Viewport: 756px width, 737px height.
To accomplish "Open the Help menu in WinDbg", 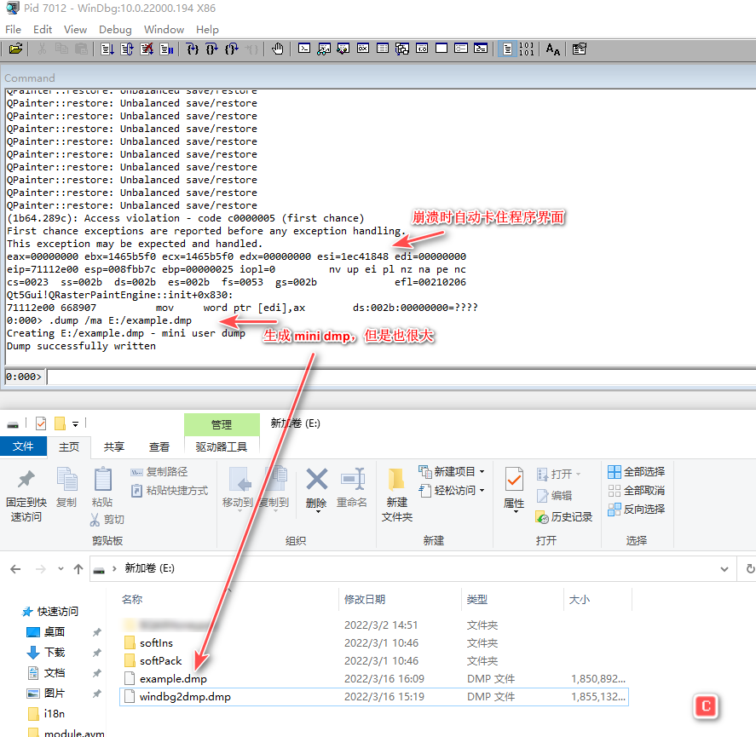I will coord(207,30).
